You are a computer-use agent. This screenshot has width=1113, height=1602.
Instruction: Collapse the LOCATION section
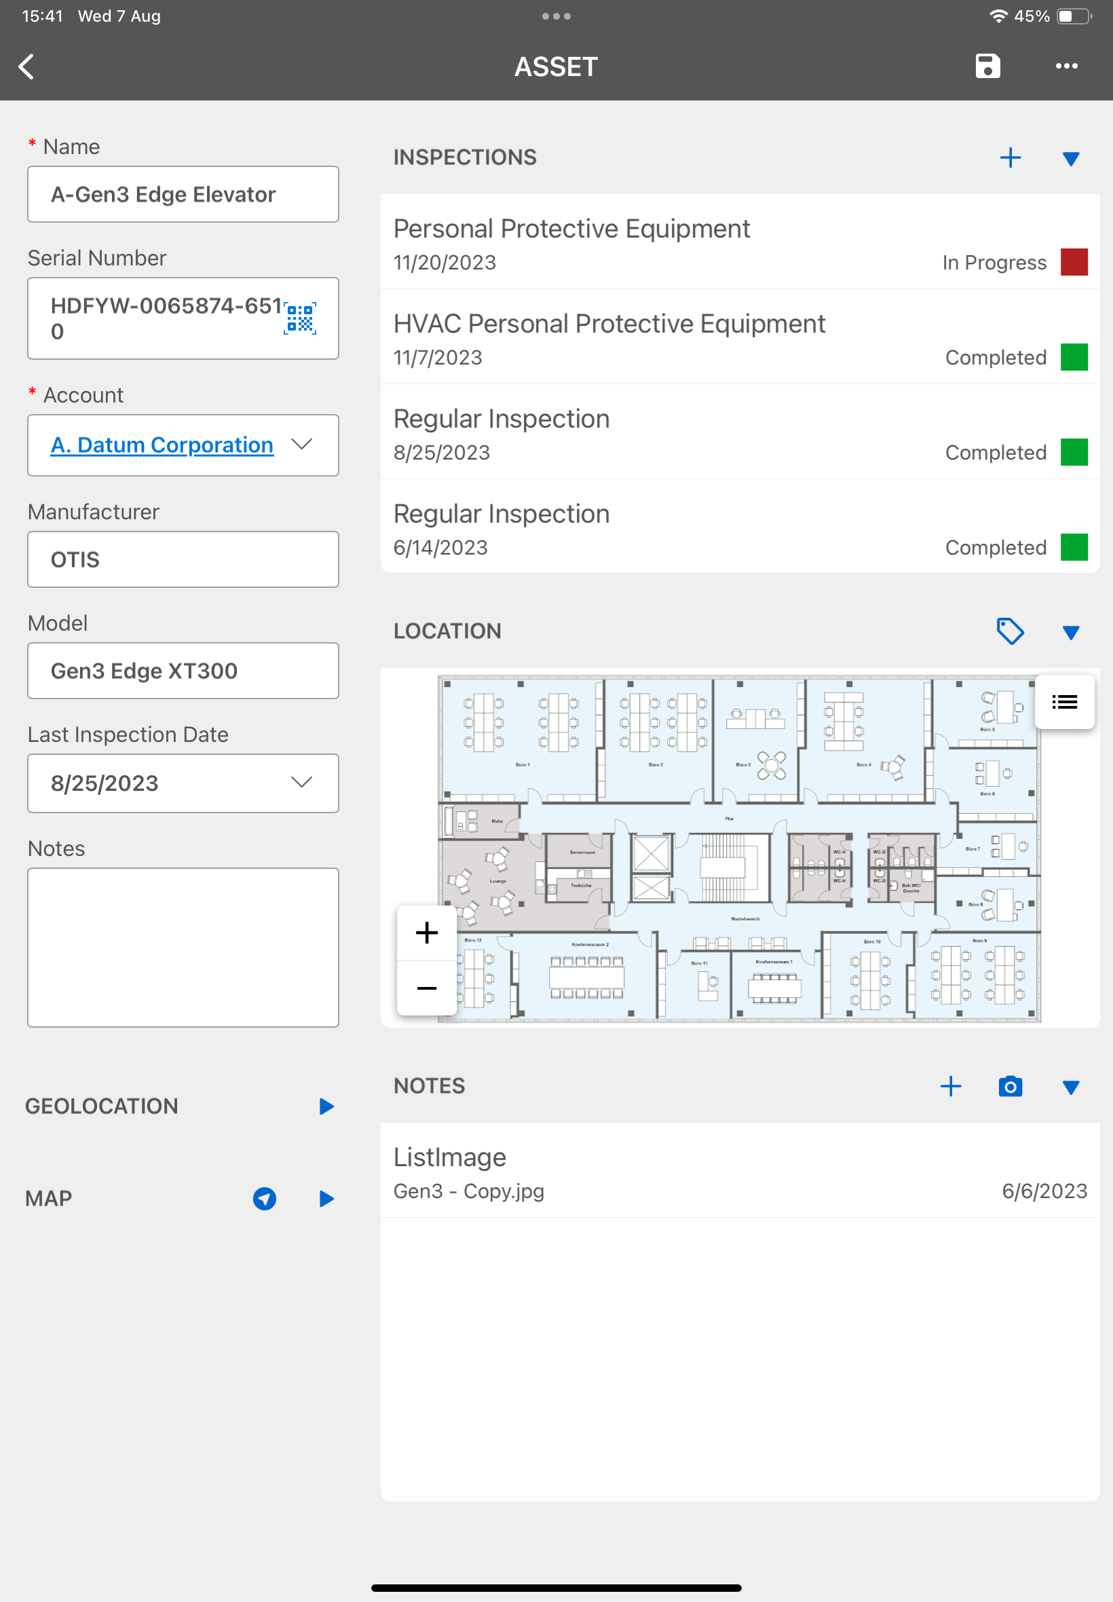pos(1070,633)
